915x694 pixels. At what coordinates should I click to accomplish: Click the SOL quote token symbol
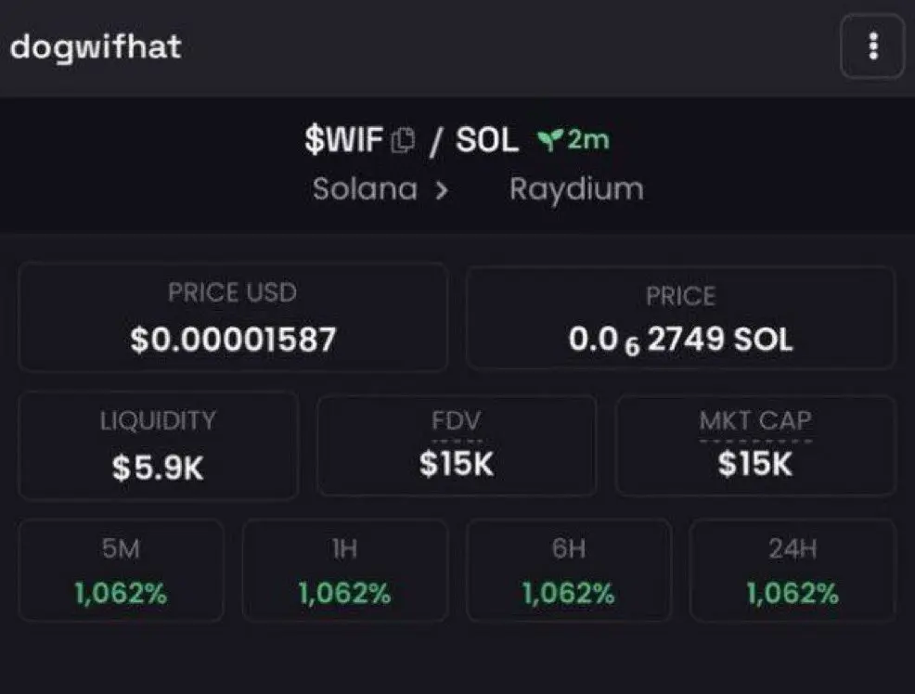(x=486, y=140)
